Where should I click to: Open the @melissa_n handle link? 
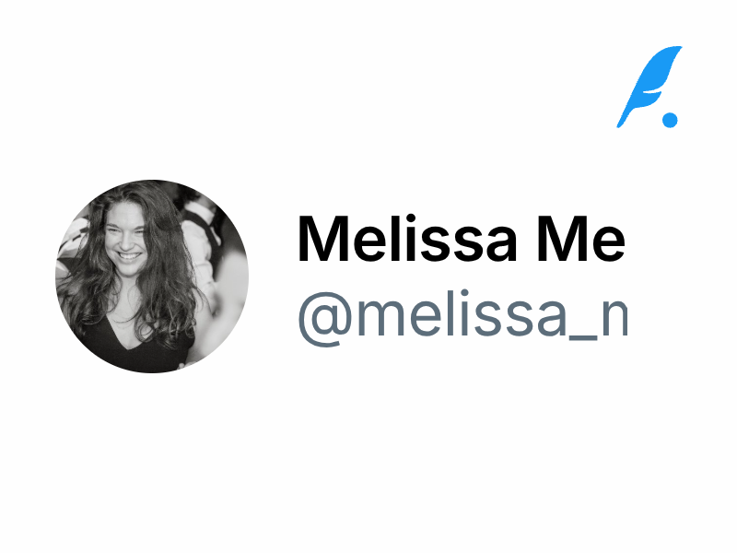coord(461,316)
